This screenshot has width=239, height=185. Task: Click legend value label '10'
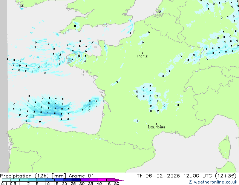[47, 183]
